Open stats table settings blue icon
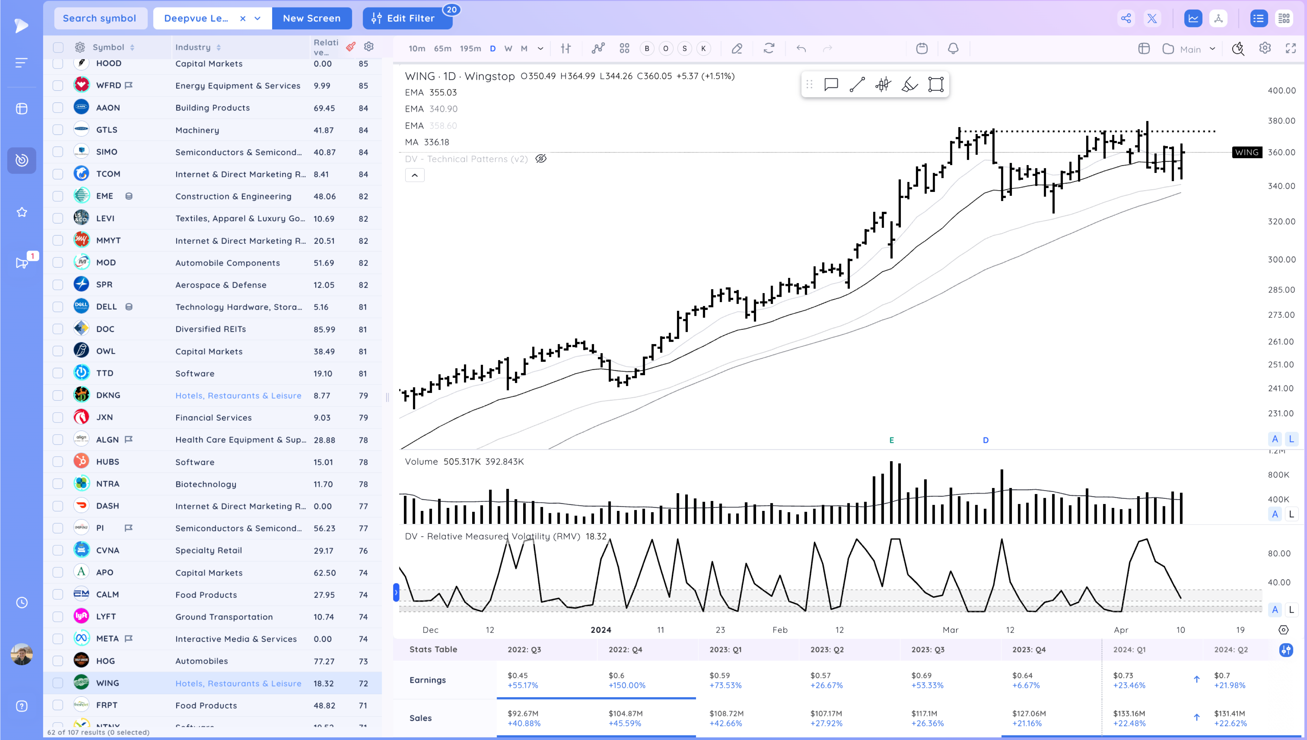 pyautogui.click(x=1286, y=649)
